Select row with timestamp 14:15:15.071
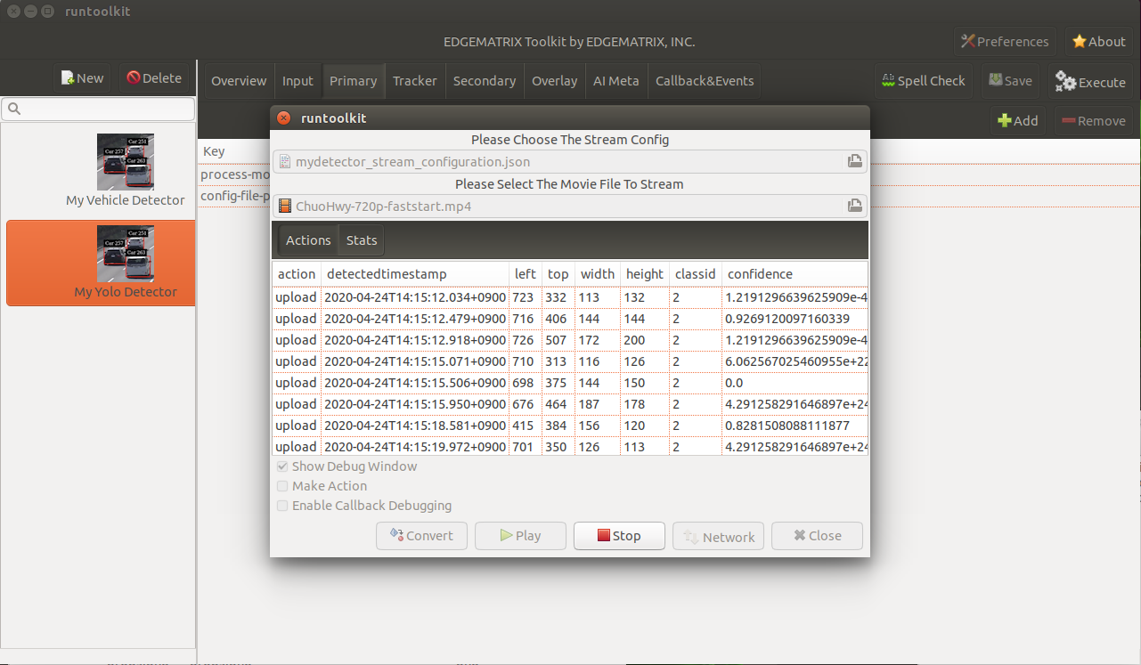Screen dimensions: 1141x665 (x=570, y=361)
